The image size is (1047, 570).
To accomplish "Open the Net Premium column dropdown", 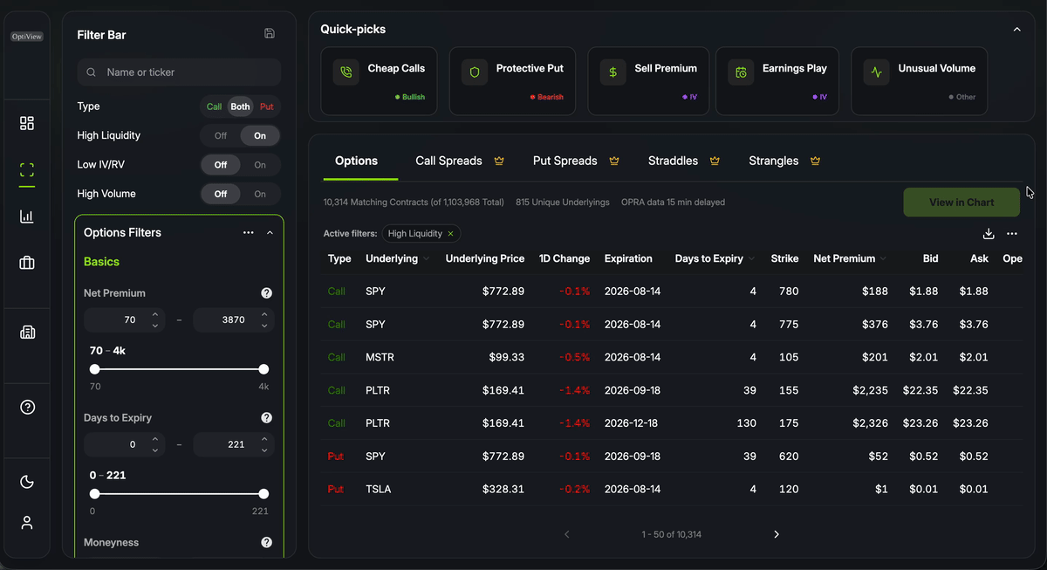I will pyautogui.click(x=884, y=259).
